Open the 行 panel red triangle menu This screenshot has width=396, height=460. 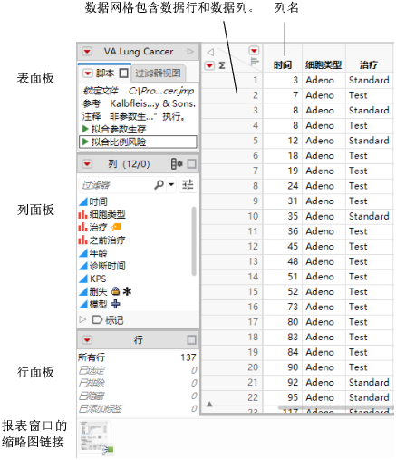[x=87, y=340]
